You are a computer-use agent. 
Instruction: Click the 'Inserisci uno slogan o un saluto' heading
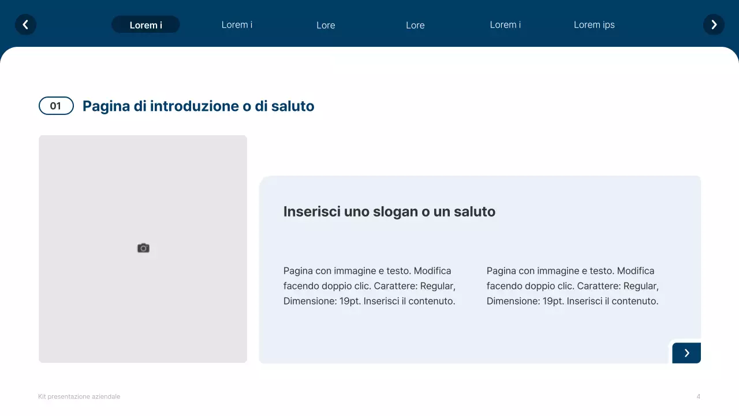click(x=389, y=211)
